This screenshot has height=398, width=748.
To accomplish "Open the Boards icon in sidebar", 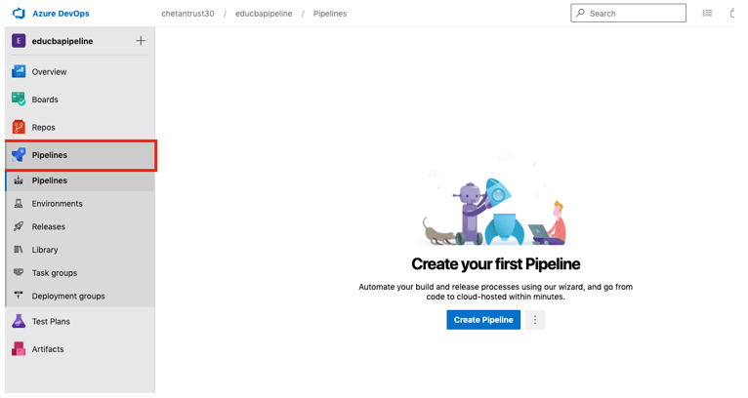I will pyautogui.click(x=19, y=99).
